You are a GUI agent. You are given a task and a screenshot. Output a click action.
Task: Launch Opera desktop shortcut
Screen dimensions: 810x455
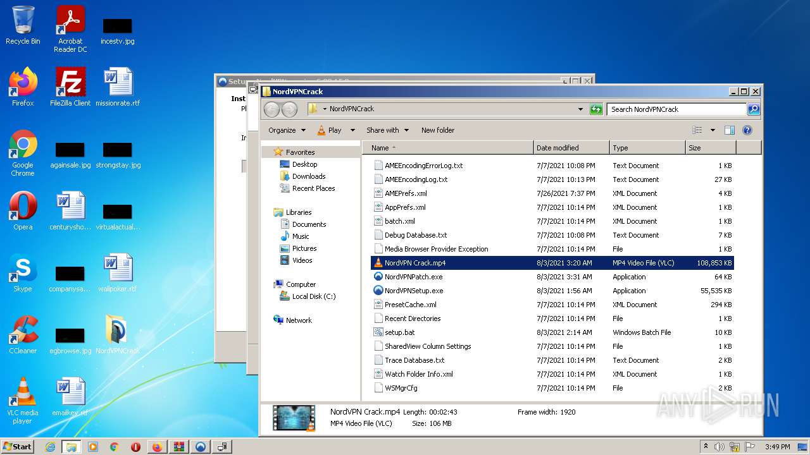23,211
